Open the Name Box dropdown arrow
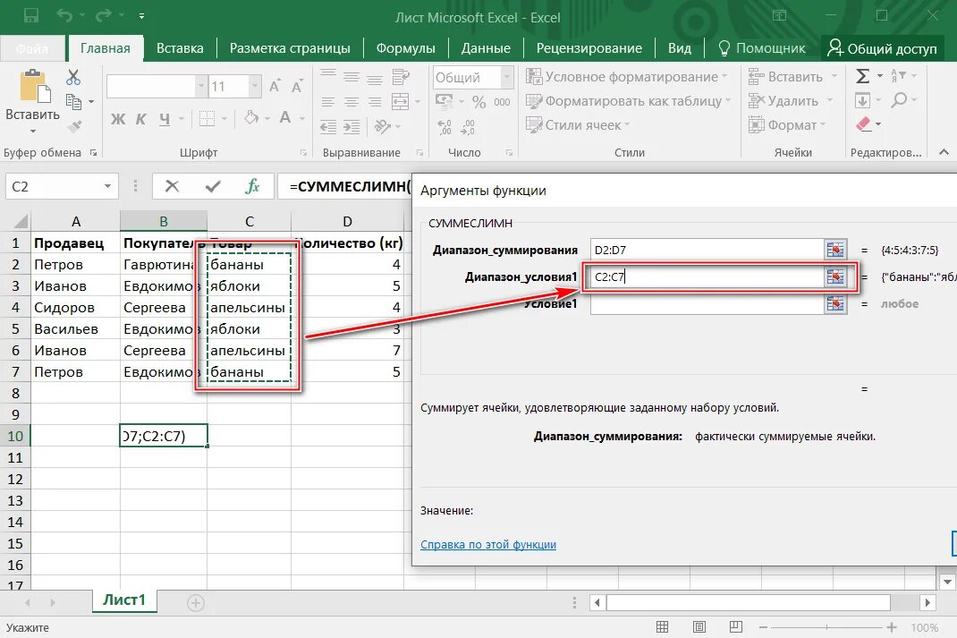This screenshot has height=638, width=957. (107, 186)
